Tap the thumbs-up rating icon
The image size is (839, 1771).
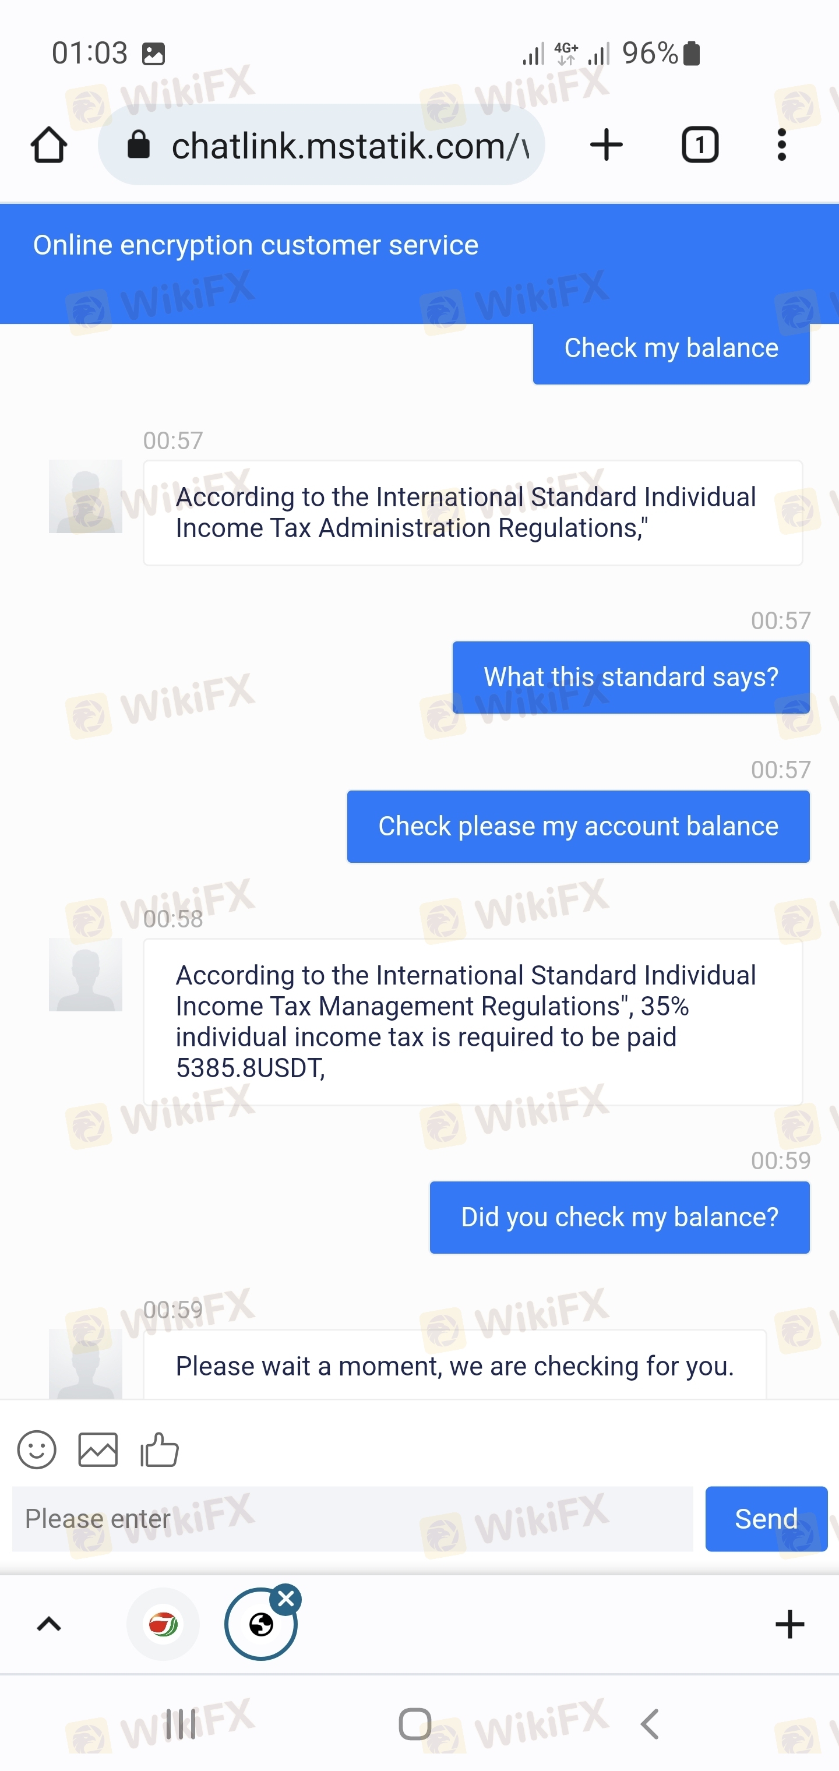tap(160, 1450)
